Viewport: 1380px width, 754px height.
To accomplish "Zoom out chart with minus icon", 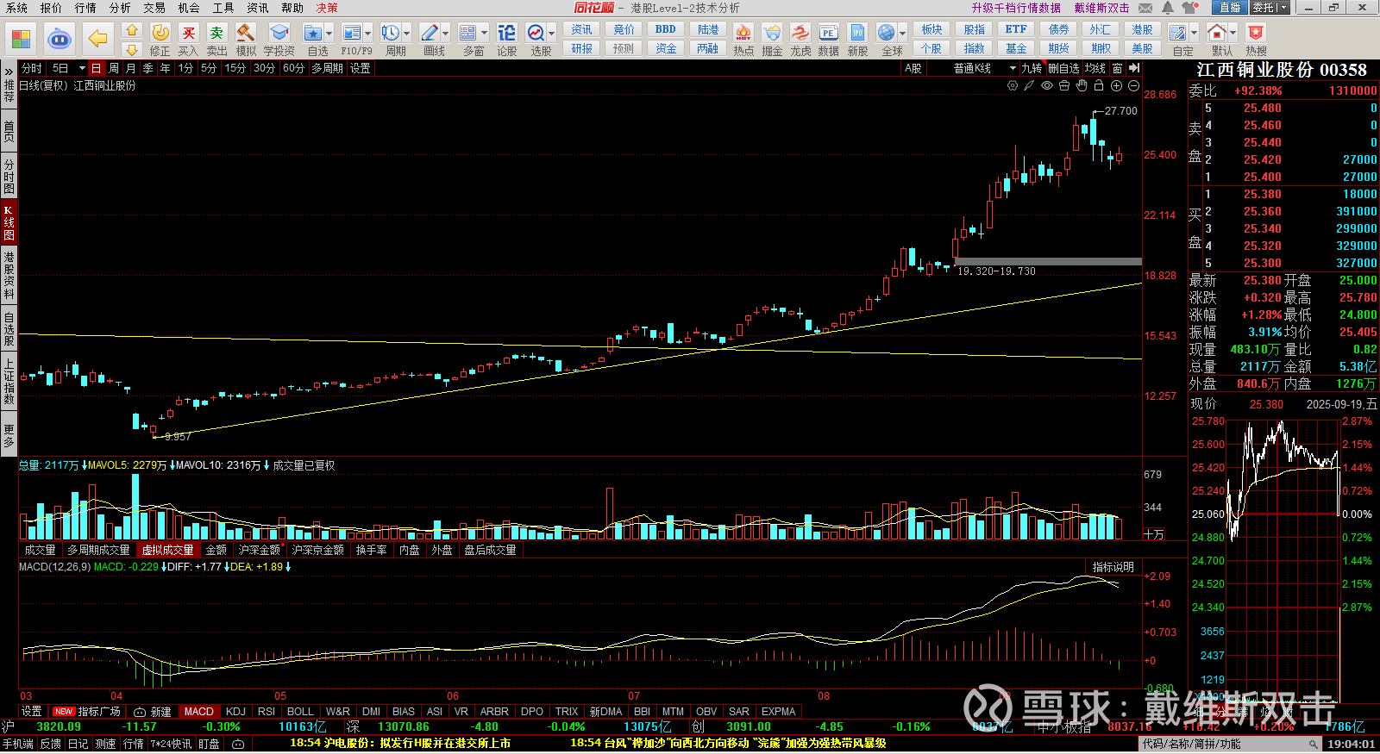I will click(x=1133, y=85).
